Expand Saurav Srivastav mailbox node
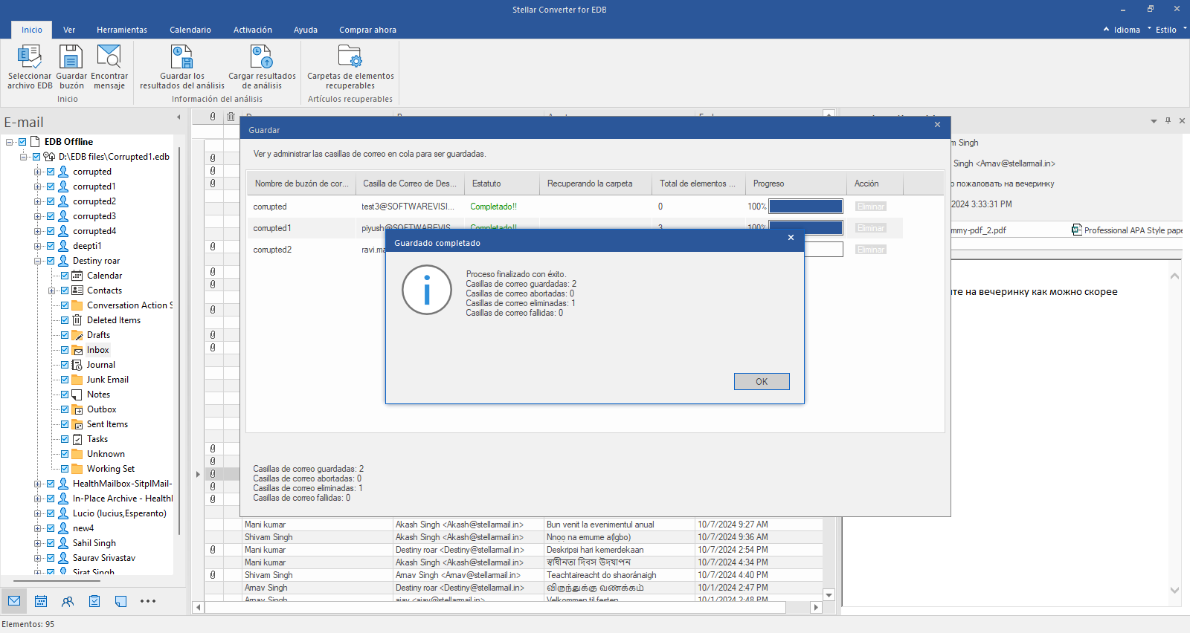Screen dimensions: 1190x633 (x=38, y=558)
